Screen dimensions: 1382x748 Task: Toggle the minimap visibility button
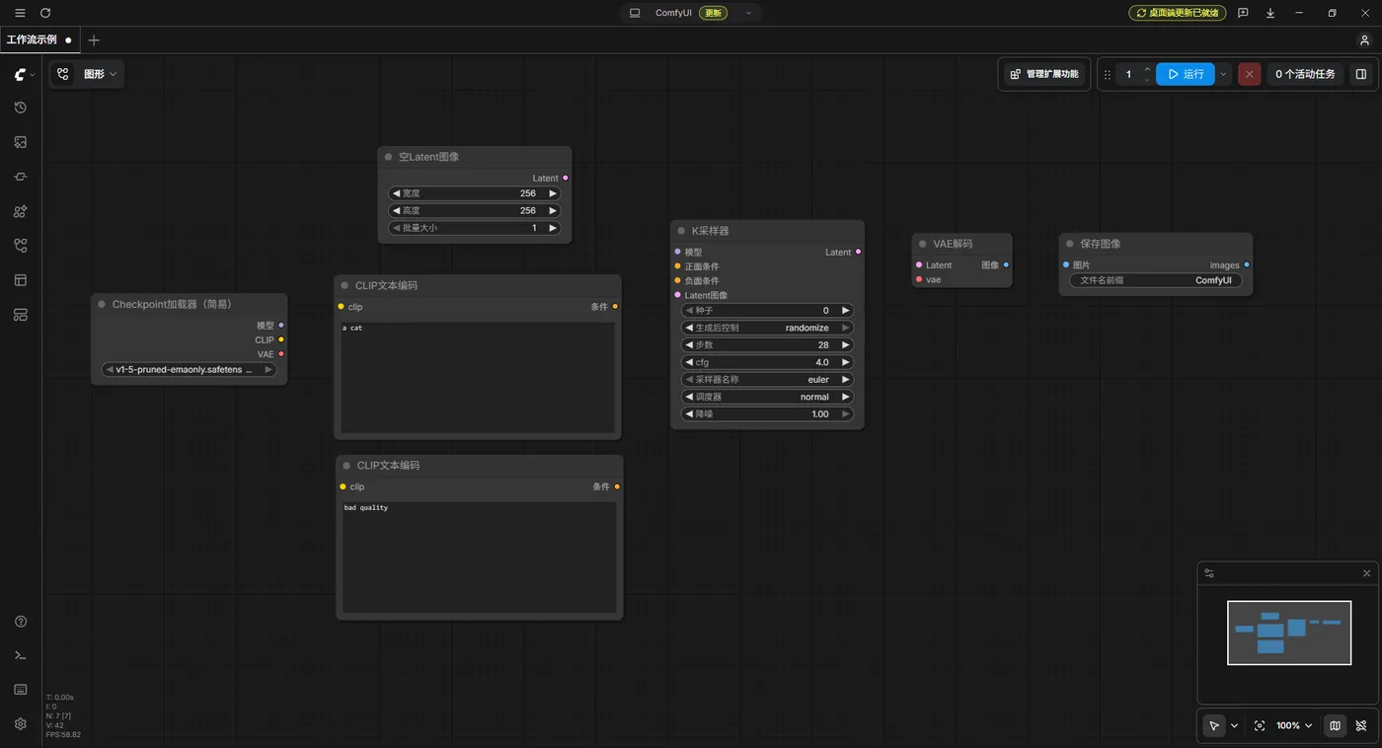click(x=1335, y=725)
